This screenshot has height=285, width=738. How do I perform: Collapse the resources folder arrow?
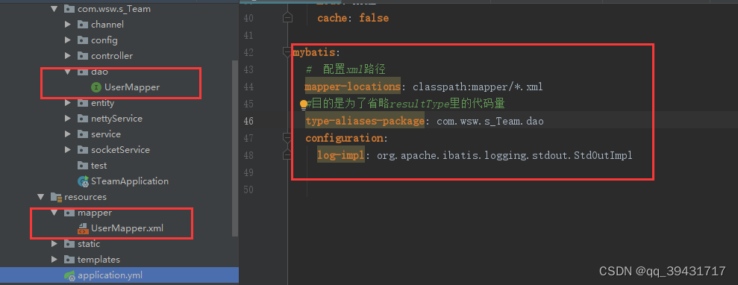(41, 196)
